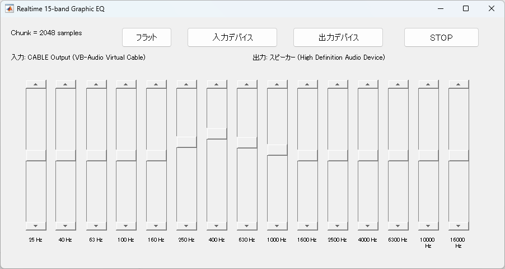Click the 1000 Hz slider down arrow
The width and height of the screenshot is (505, 269).
tap(277, 226)
